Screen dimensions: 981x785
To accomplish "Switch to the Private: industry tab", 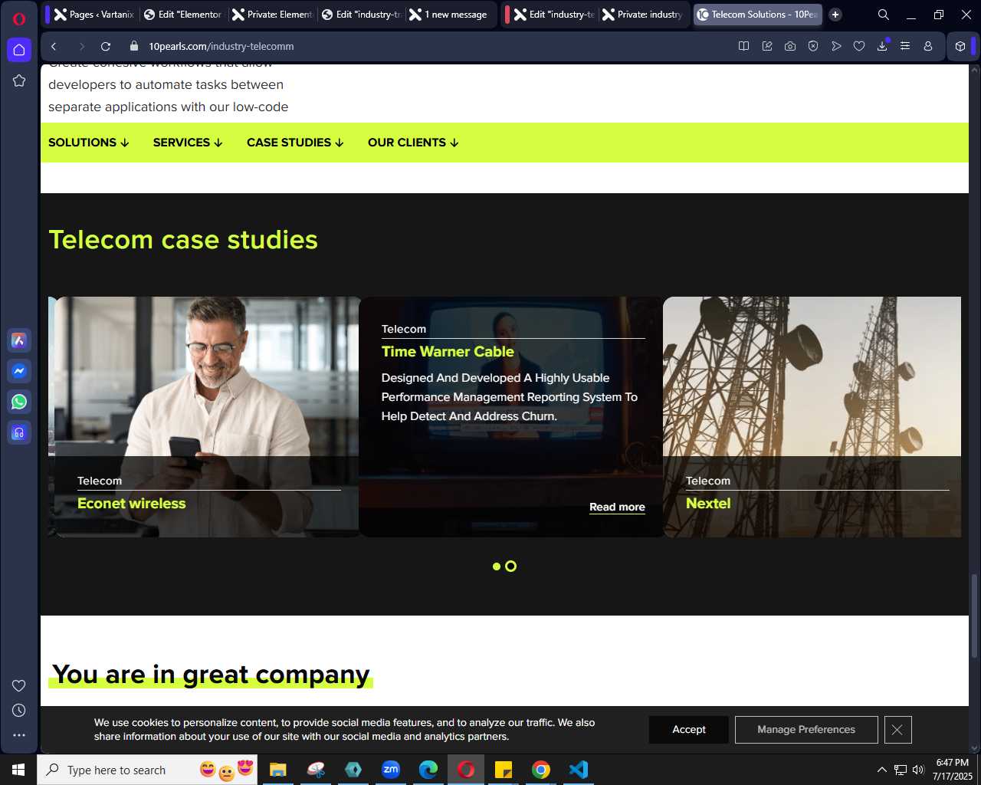I will [x=642, y=15].
